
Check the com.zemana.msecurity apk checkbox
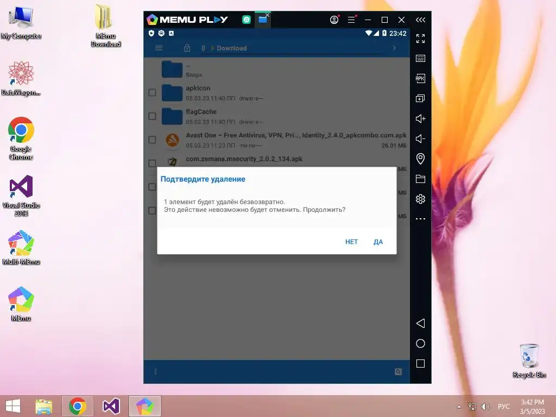click(x=152, y=163)
